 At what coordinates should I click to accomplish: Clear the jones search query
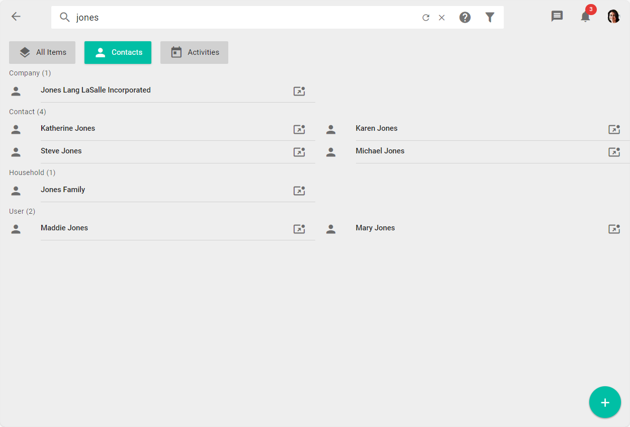[x=441, y=17]
